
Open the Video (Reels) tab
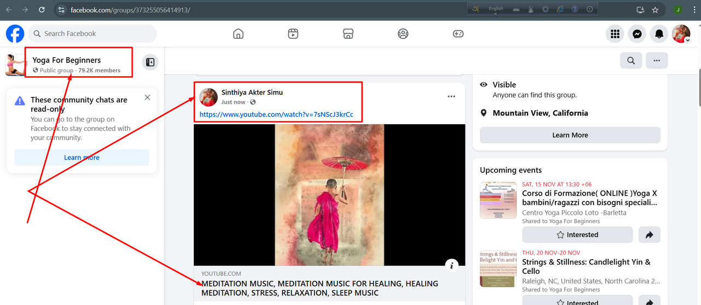[293, 33]
